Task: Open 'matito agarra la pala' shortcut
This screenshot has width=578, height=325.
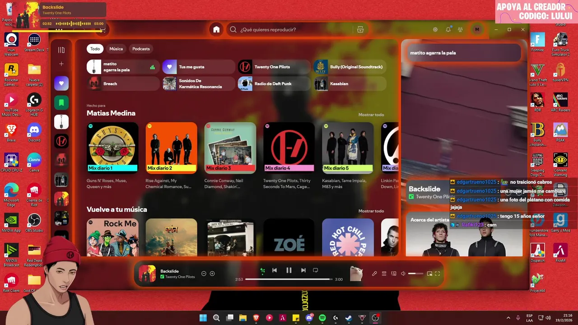Action: click(123, 67)
